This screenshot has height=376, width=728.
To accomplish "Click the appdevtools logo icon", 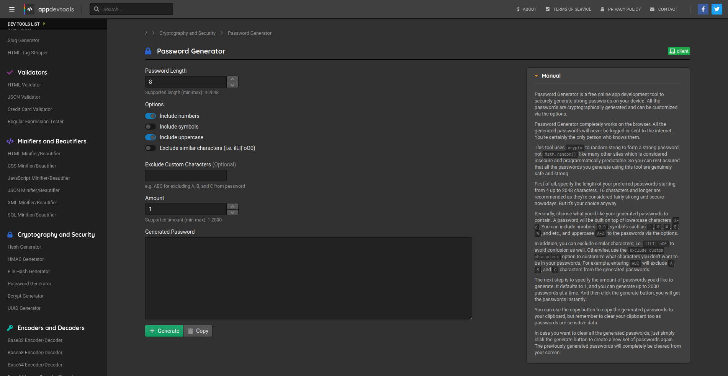I will click(x=29, y=9).
